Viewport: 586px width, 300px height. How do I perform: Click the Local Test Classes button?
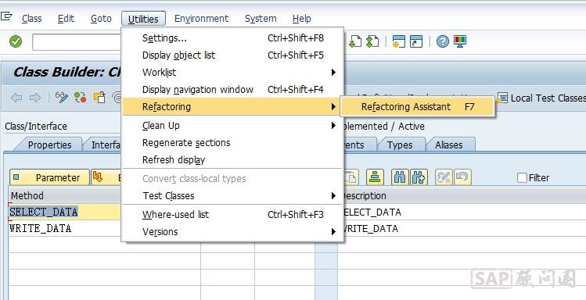541,98
